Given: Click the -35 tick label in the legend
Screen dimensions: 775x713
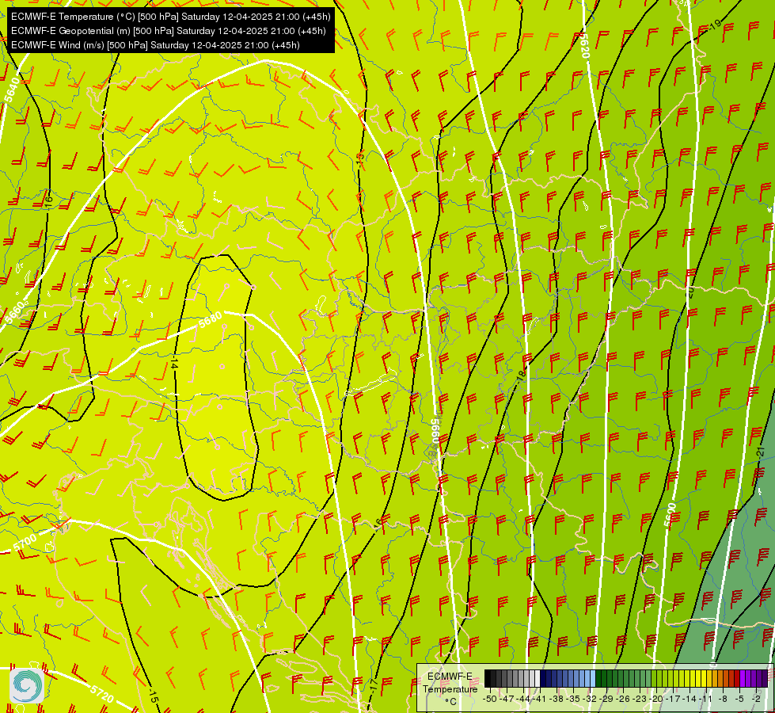Looking at the screenshot, I should coord(573,699).
